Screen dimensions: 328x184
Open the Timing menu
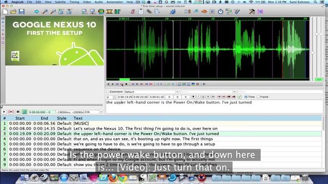click(74, 2)
